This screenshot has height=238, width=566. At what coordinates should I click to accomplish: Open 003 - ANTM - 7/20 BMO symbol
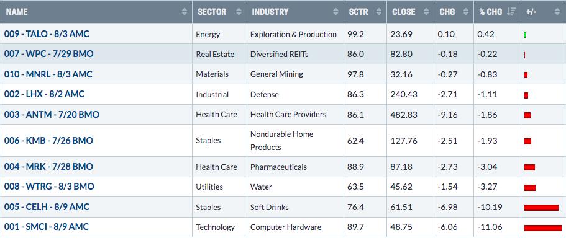52,115
